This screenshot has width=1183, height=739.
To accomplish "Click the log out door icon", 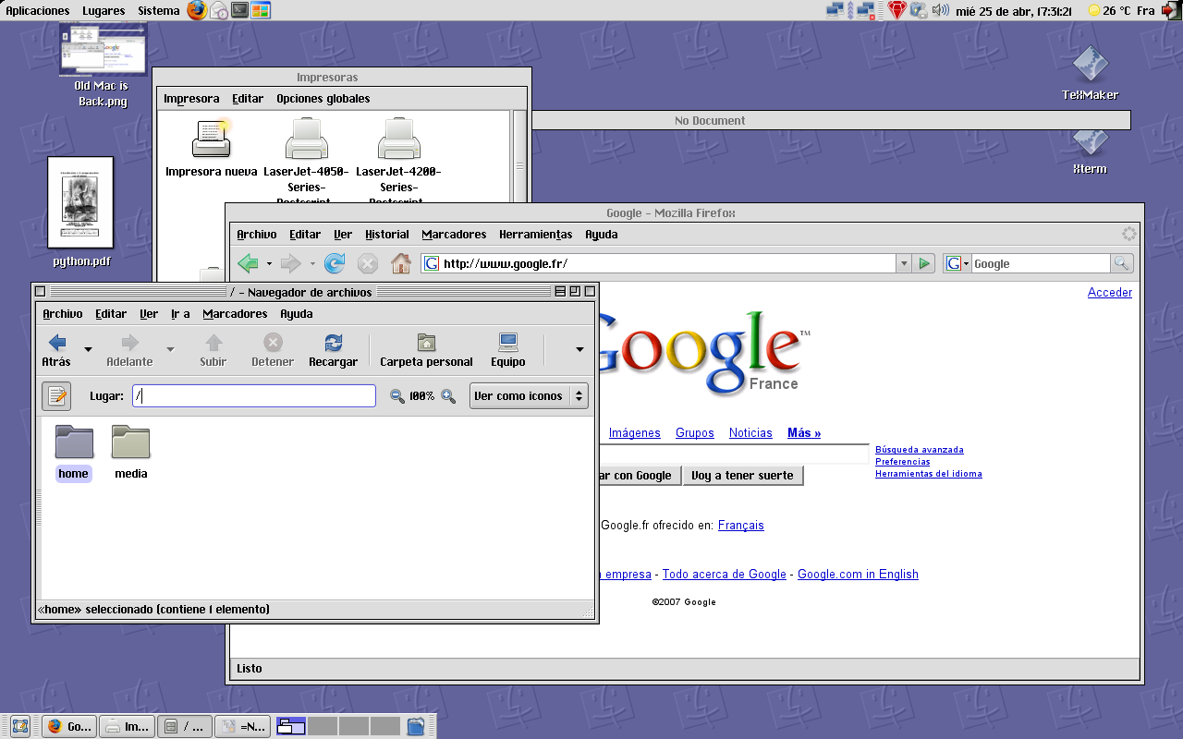I will [1171, 10].
